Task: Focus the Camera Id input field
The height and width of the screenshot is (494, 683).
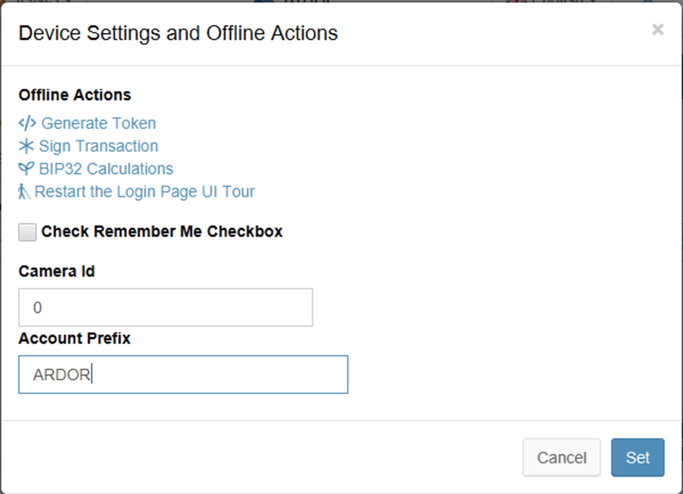Action: [165, 307]
